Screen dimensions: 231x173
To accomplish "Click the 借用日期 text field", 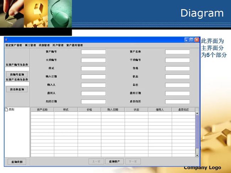I will click(x=178, y=93).
